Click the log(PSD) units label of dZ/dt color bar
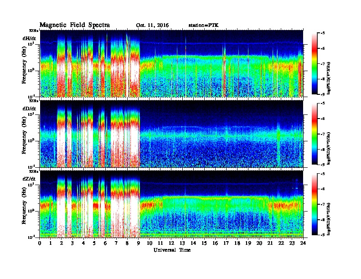Viewport: 361px width, 279px height. pyautogui.click(x=329, y=218)
